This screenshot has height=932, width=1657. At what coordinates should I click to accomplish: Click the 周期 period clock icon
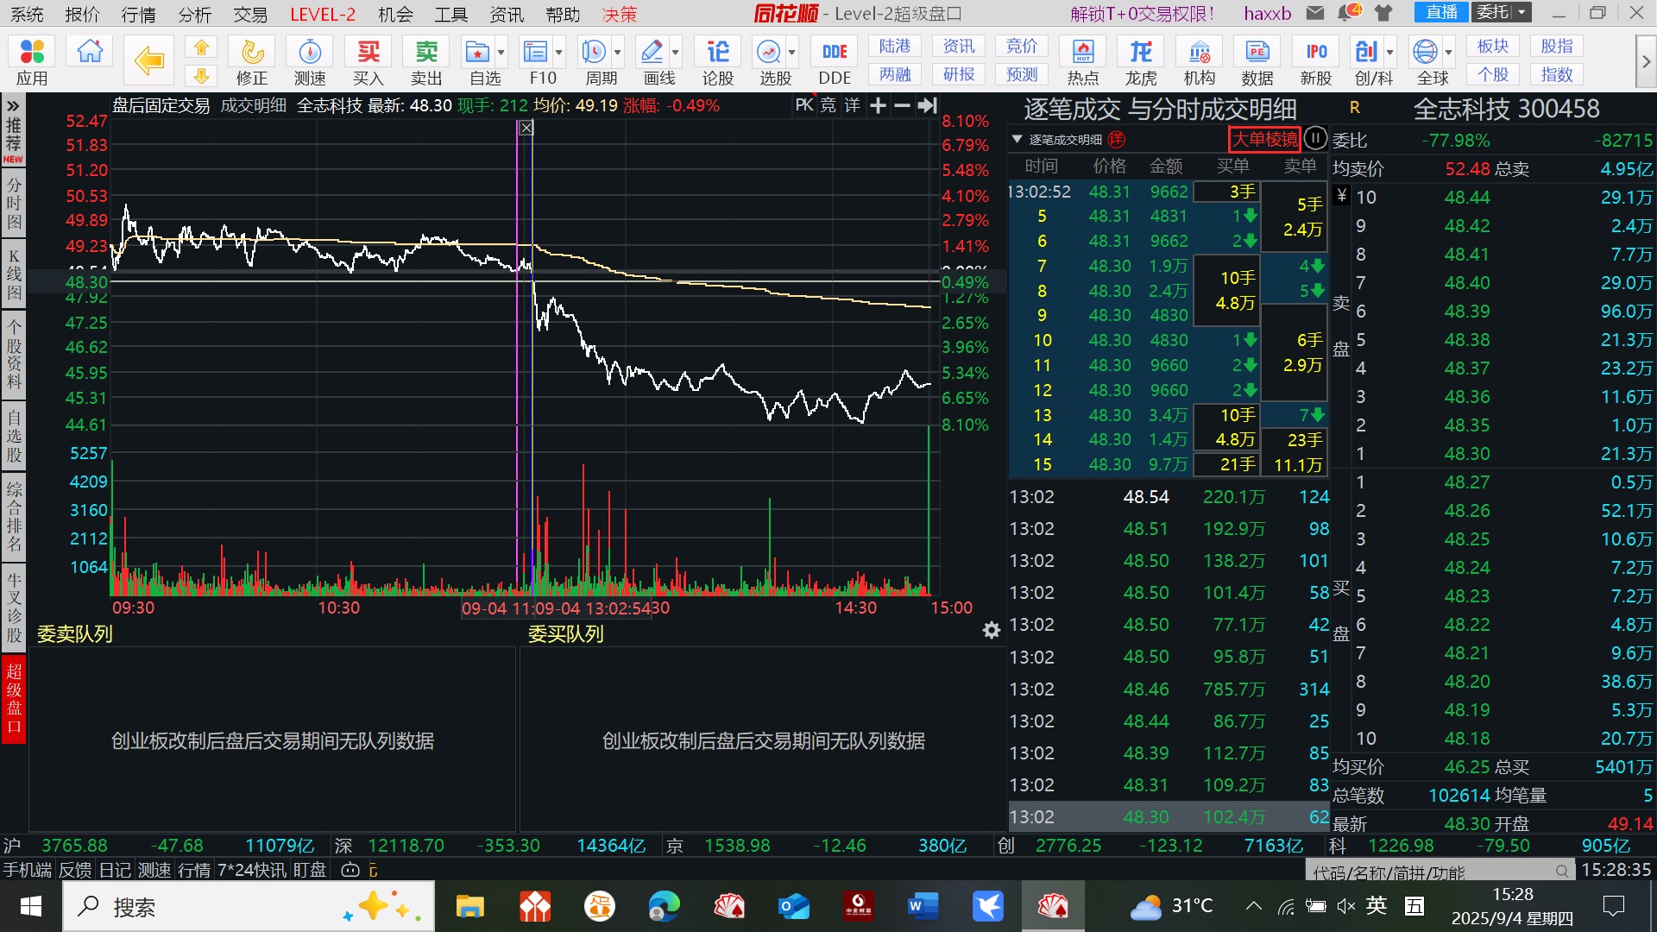click(x=594, y=53)
